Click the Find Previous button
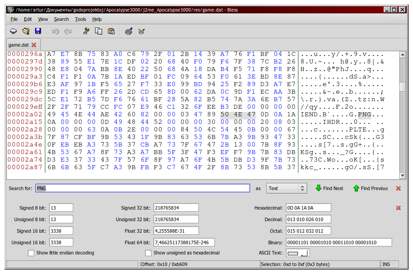 tap(371, 188)
